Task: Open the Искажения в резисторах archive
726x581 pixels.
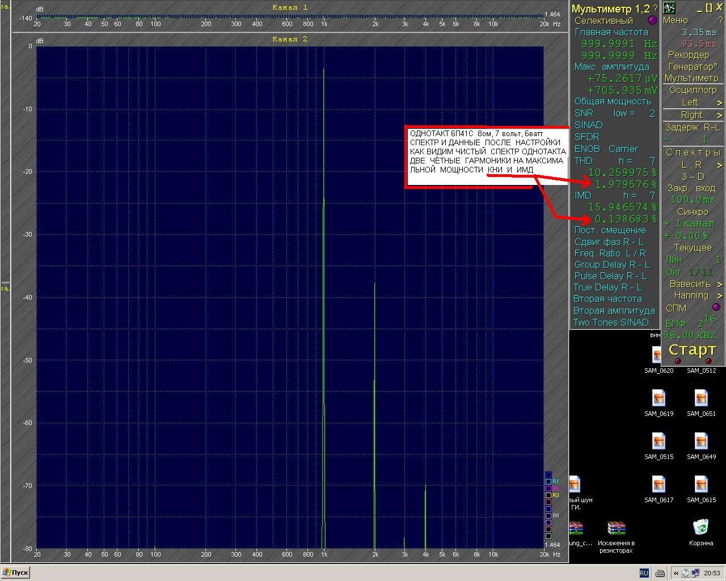Action: coord(616,536)
